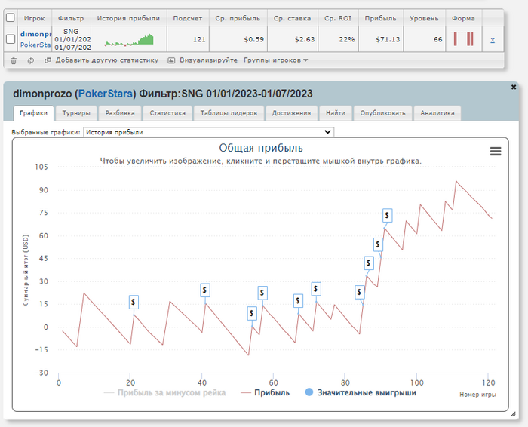
Task: Click the '22%' ROI cell
Action: (338, 39)
